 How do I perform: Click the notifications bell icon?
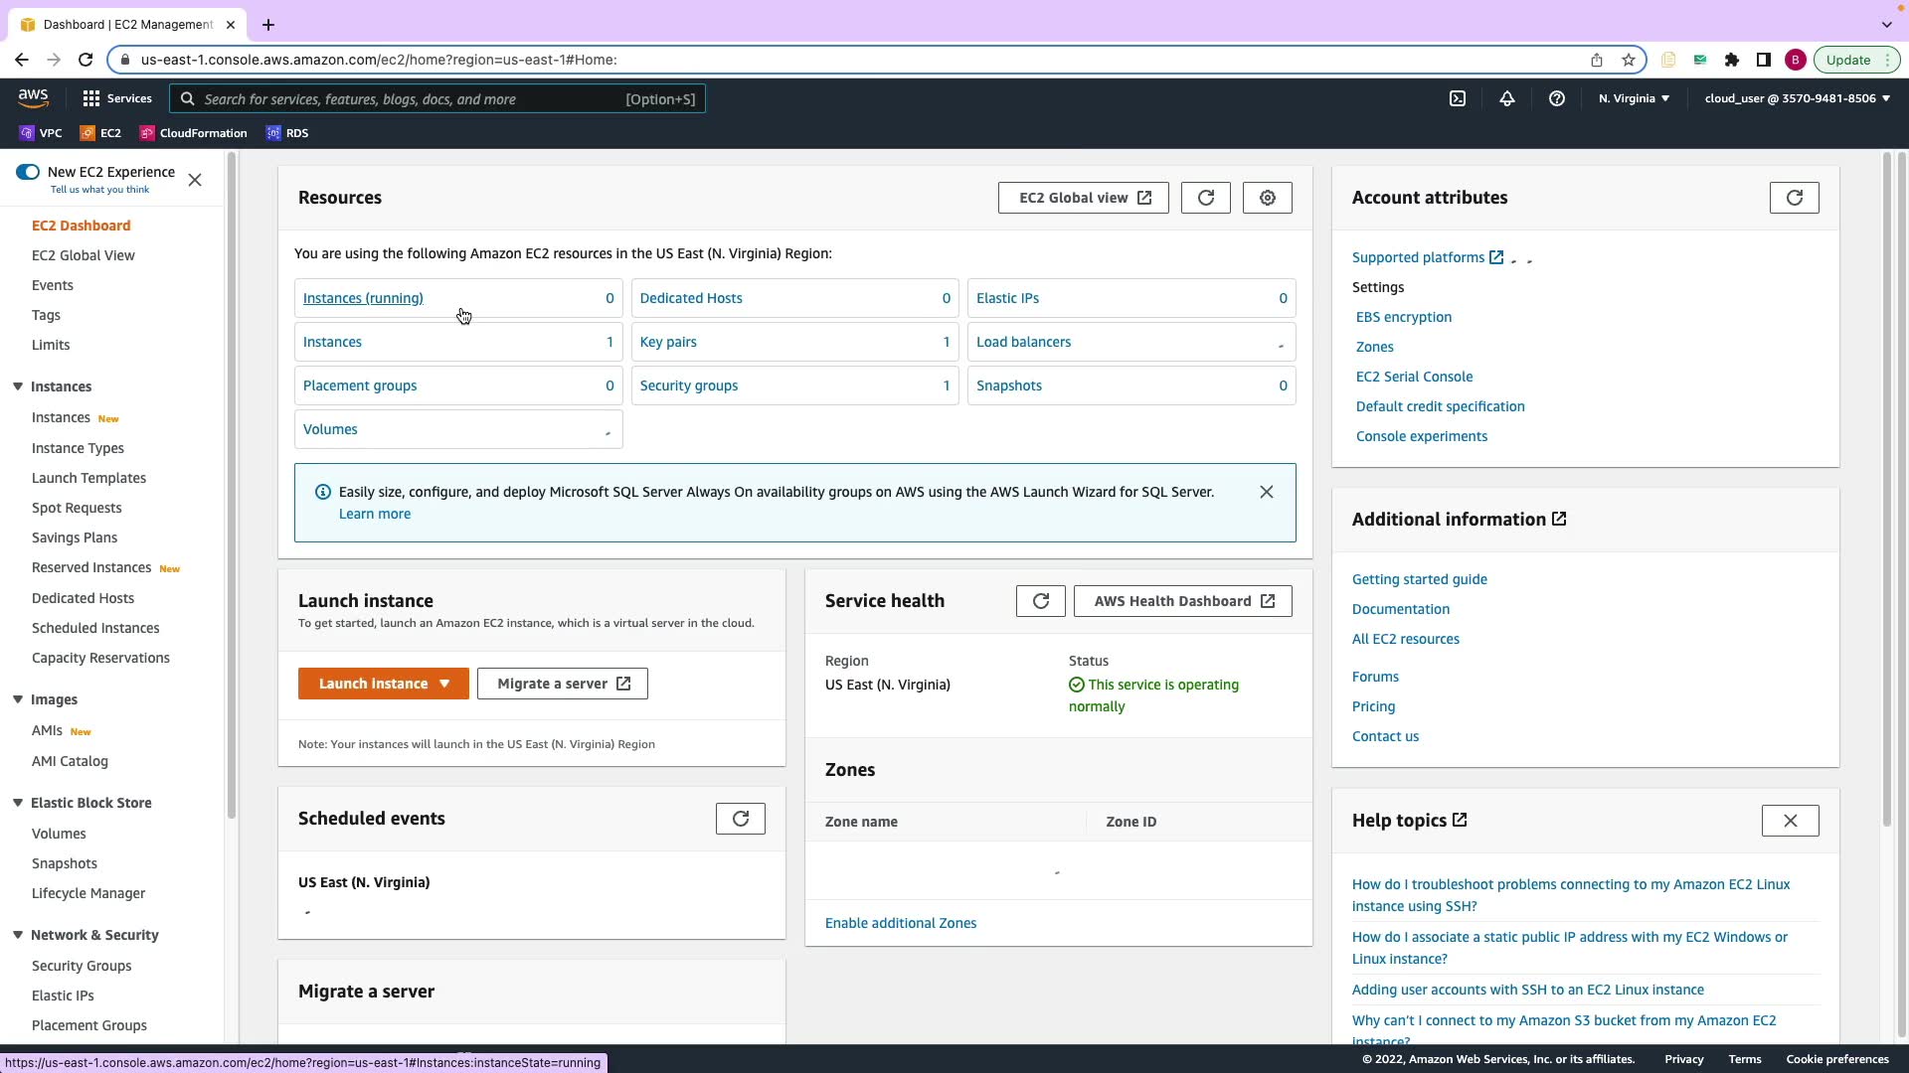pos(1507,98)
